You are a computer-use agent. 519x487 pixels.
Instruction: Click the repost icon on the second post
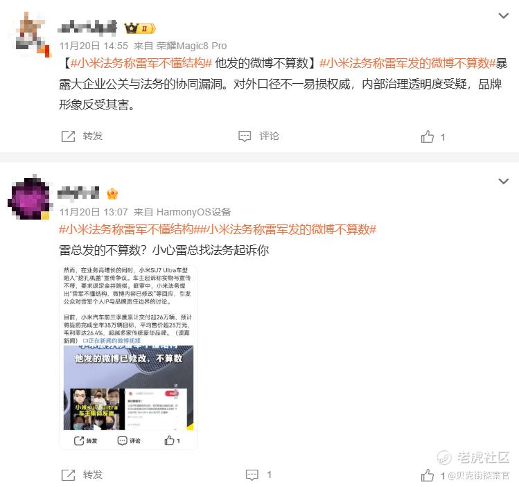(68, 475)
